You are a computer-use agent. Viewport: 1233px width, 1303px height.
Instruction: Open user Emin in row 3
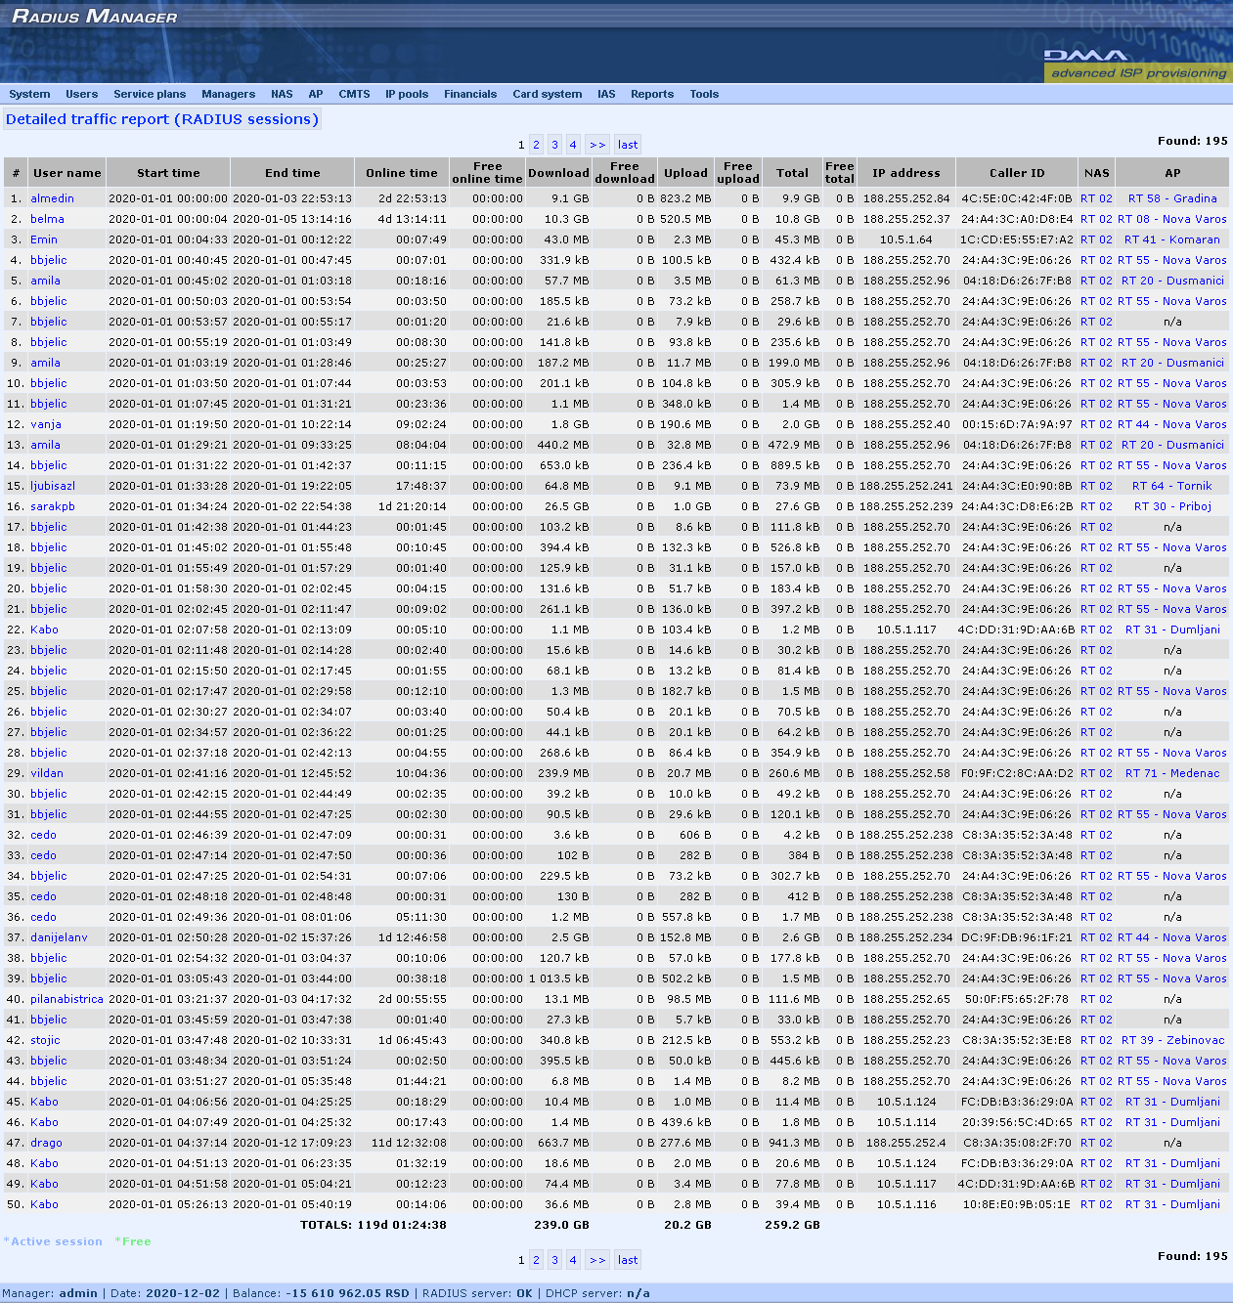[x=44, y=239]
